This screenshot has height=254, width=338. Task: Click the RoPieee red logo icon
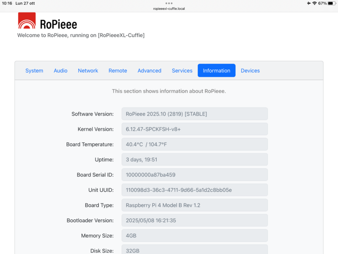click(x=27, y=21)
